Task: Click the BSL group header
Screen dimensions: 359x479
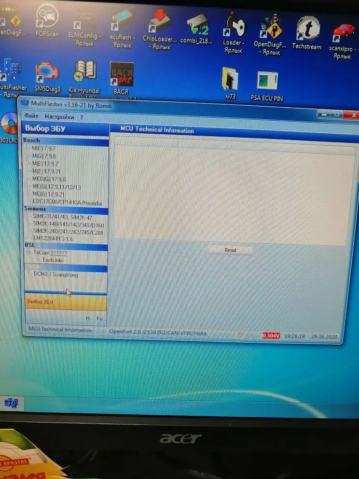Action: point(66,245)
